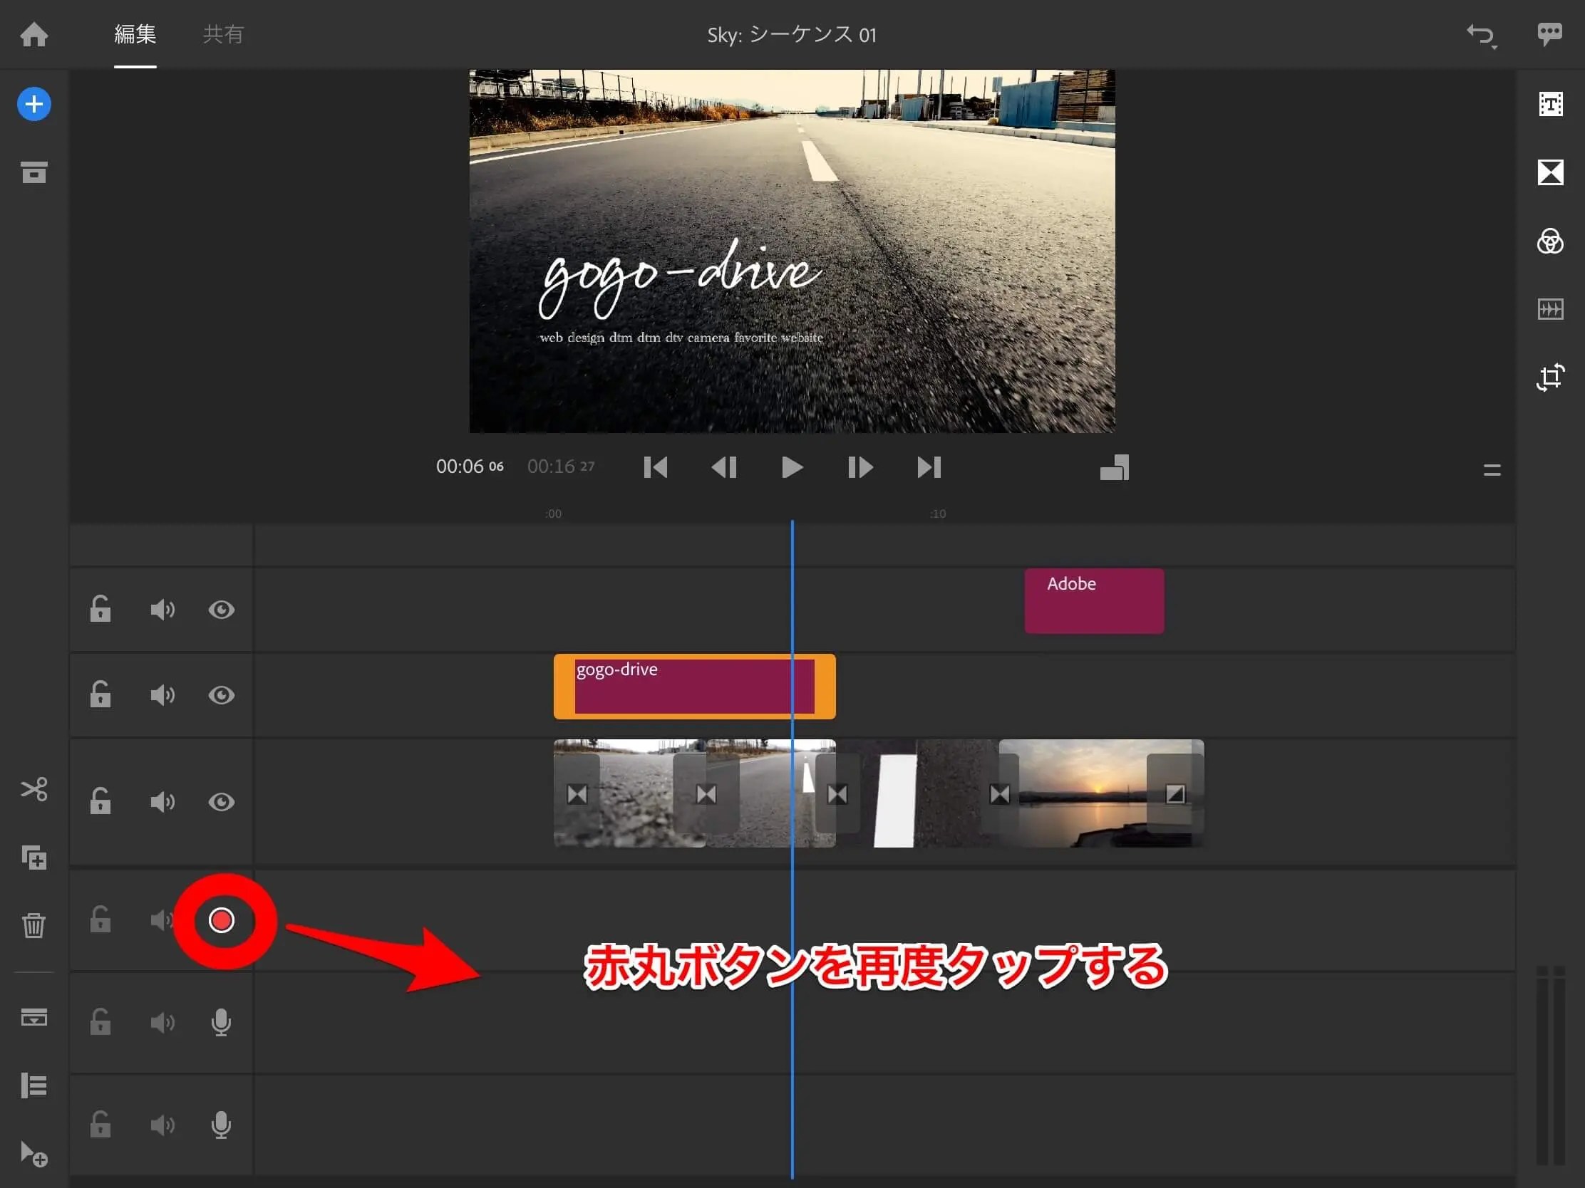Select the Adobe title clip
1585x1188 pixels.
(1093, 602)
